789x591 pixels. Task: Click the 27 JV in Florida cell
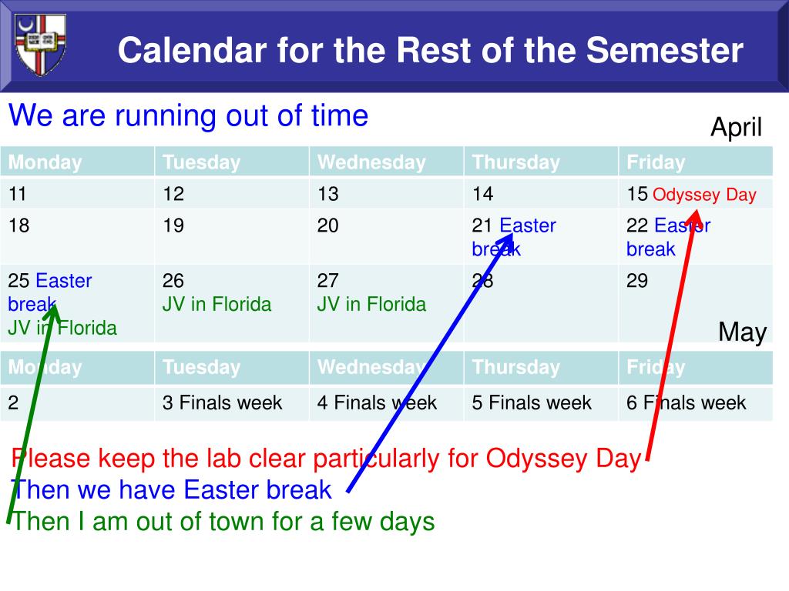[x=386, y=304]
